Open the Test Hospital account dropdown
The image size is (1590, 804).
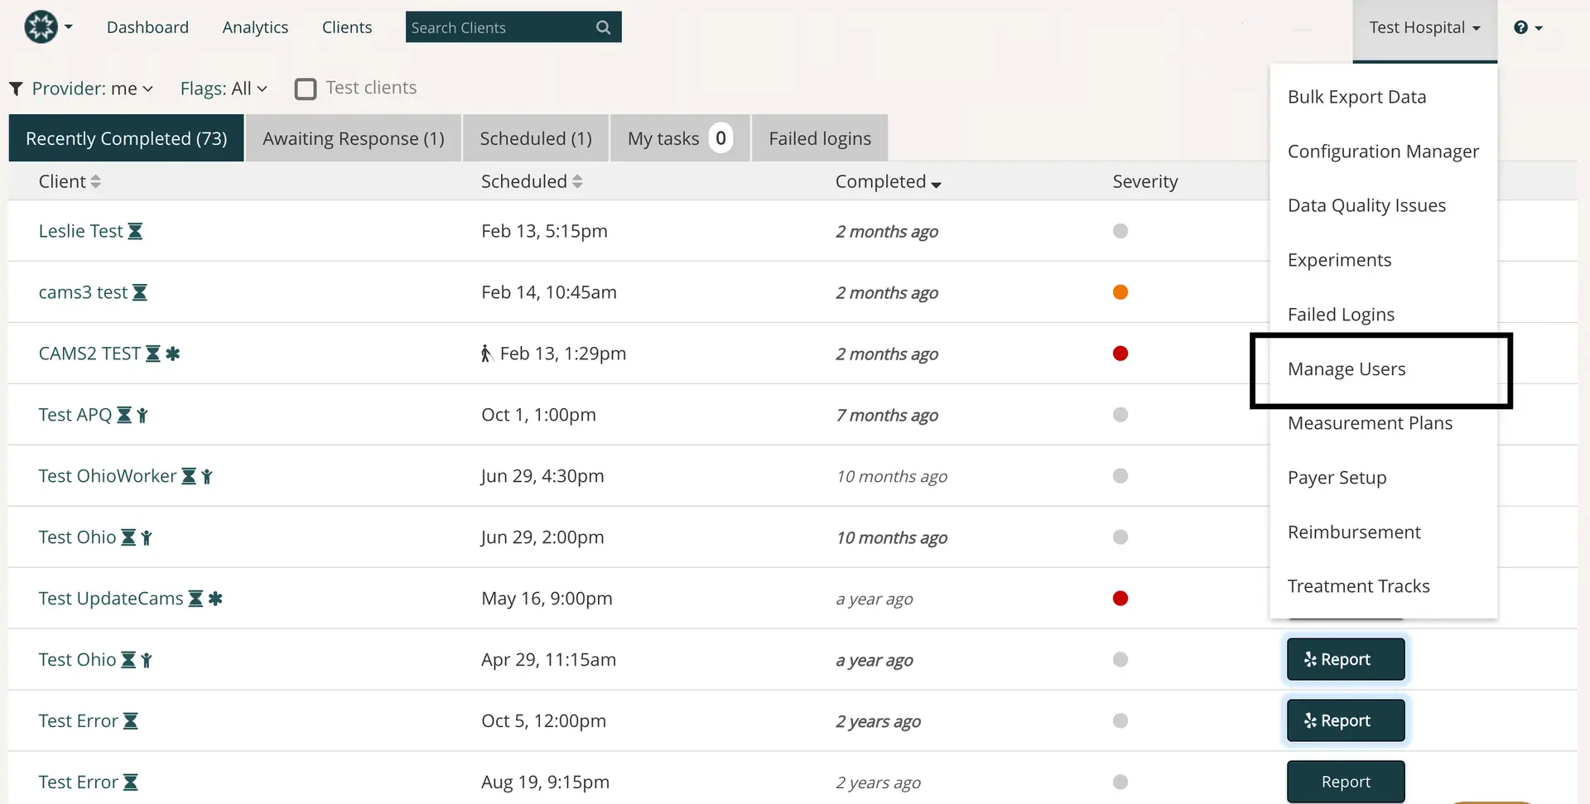(1424, 27)
